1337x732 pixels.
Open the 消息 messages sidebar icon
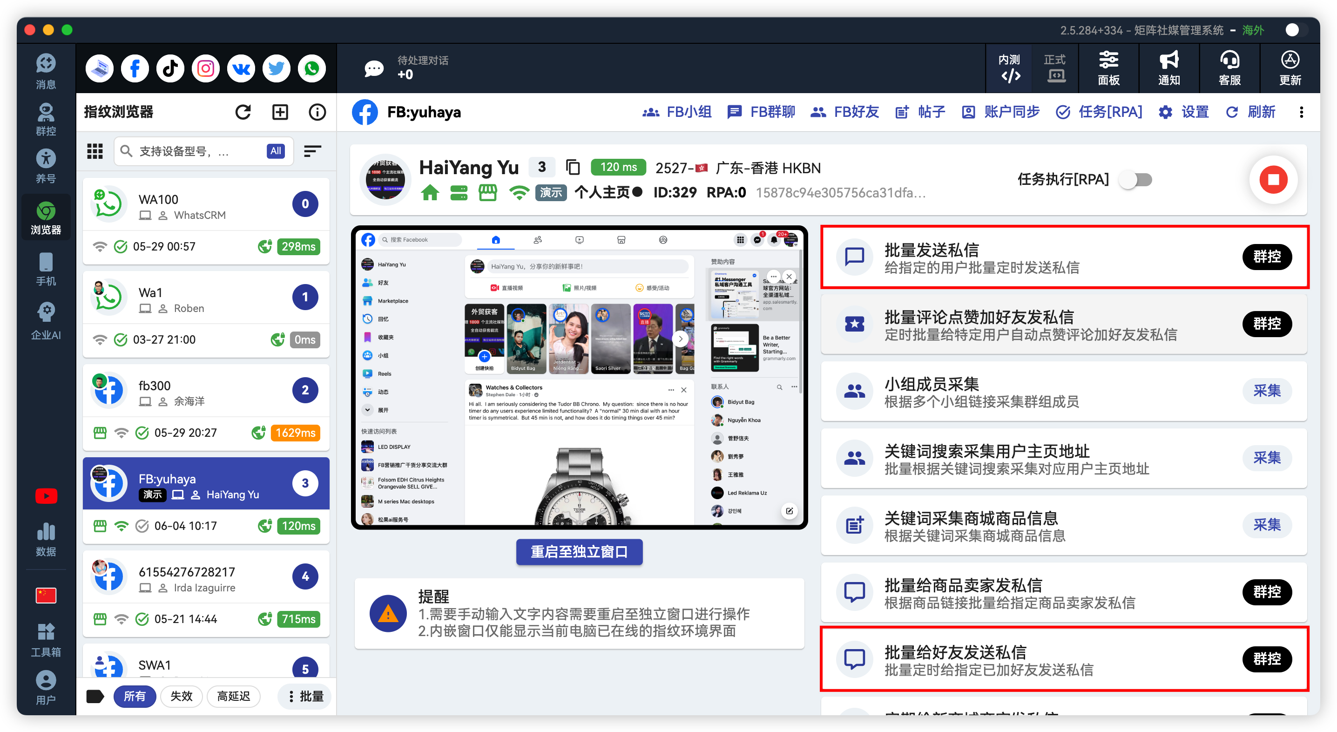coord(46,71)
